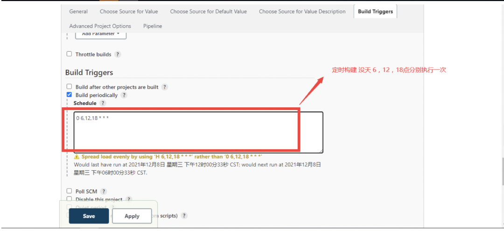Save the job configuration
Image resolution: width=504 pixels, height=231 pixels.
click(x=89, y=216)
